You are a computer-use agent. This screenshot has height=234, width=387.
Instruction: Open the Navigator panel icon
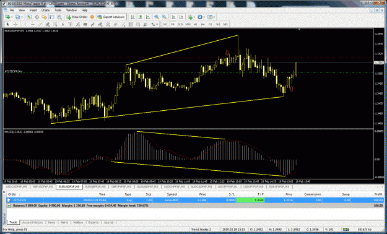pos(44,17)
